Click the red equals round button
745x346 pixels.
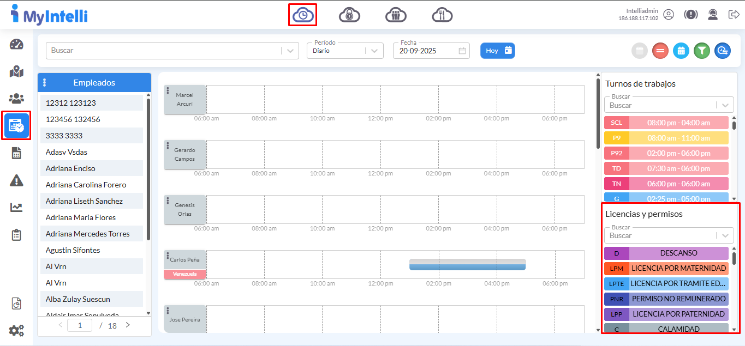tap(660, 51)
